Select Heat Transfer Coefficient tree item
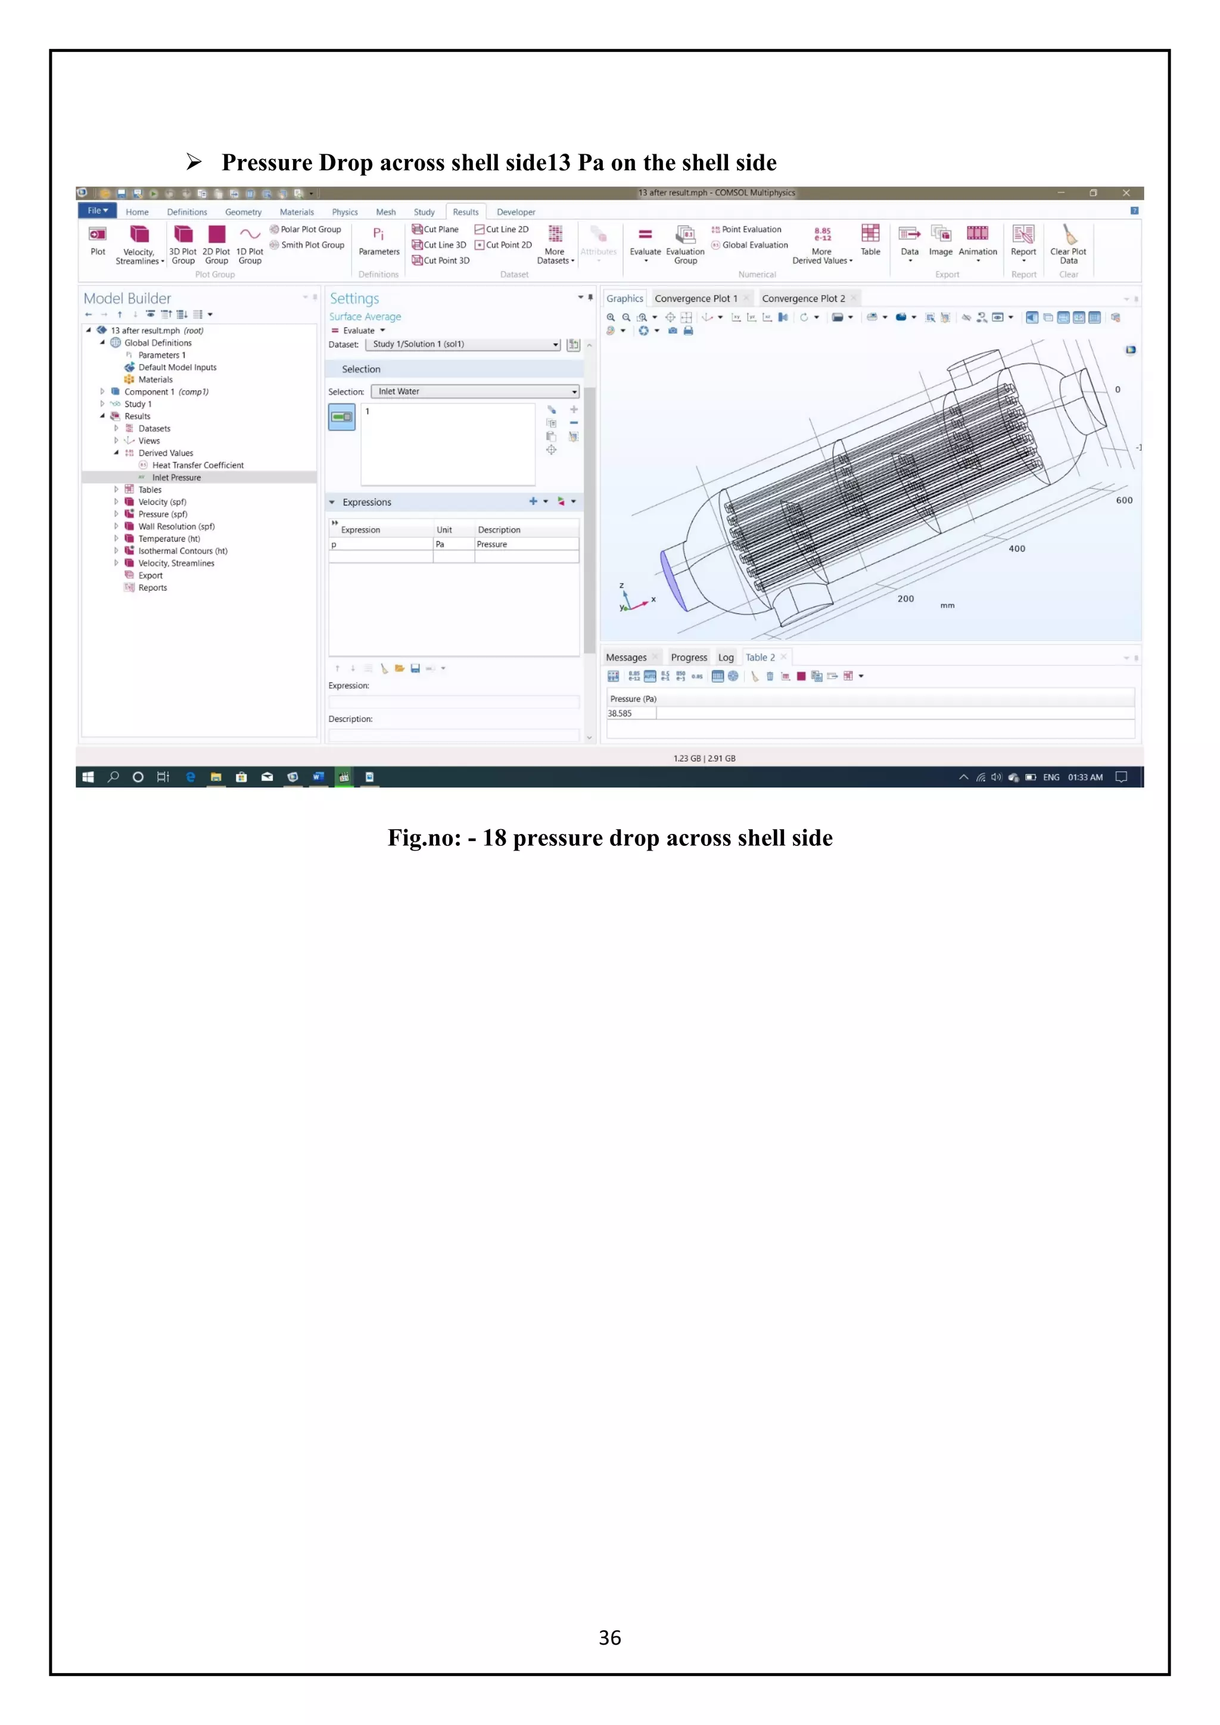1220x1725 pixels. [x=198, y=465]
